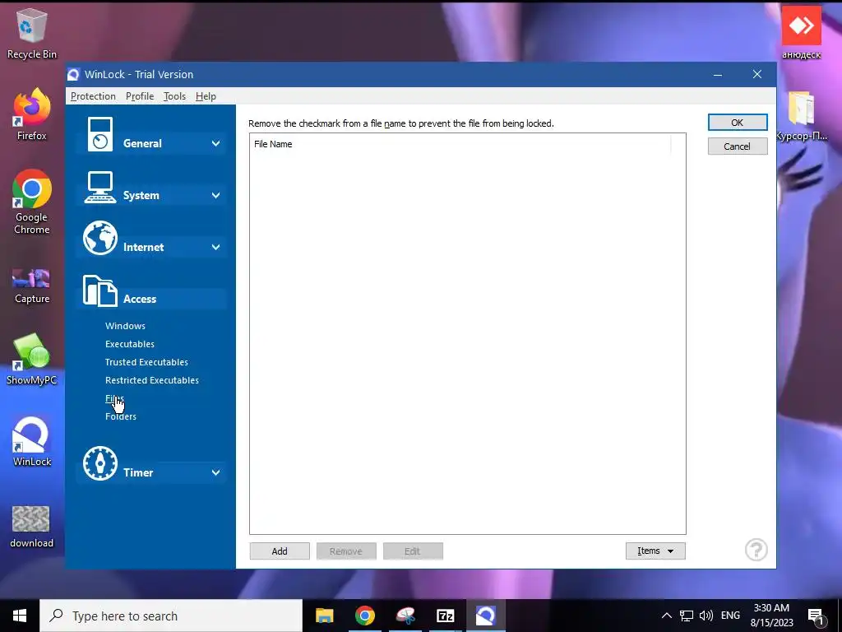This screenshot has width=842, height=632.
Task: Select the WinLock desktop shortcut
Action: pyautogui.click(x=32, y=441)
